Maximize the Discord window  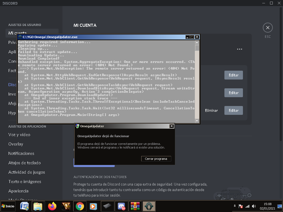pyautogui.click(x=271, y=3)
